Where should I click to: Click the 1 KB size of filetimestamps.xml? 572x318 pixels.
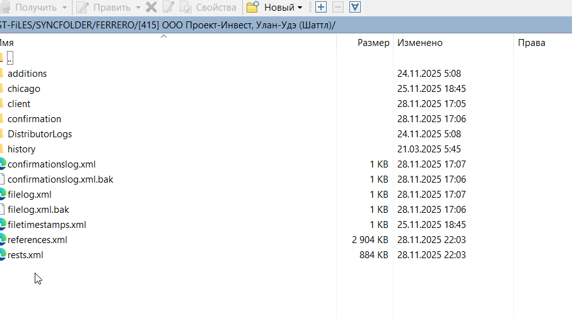tap(379, 225)
